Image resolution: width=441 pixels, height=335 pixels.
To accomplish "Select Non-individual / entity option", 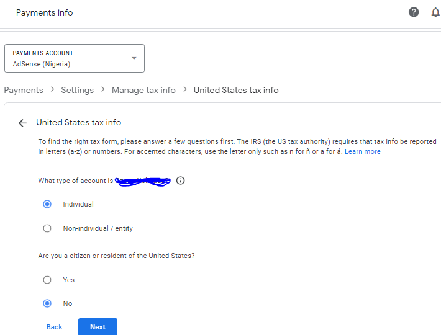I will click(47, 228).
